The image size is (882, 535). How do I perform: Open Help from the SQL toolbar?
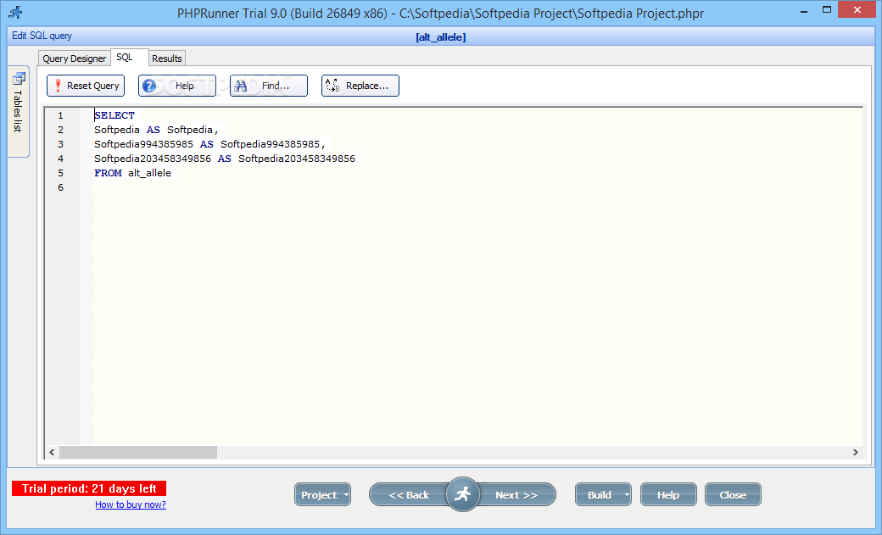(177, 86)
